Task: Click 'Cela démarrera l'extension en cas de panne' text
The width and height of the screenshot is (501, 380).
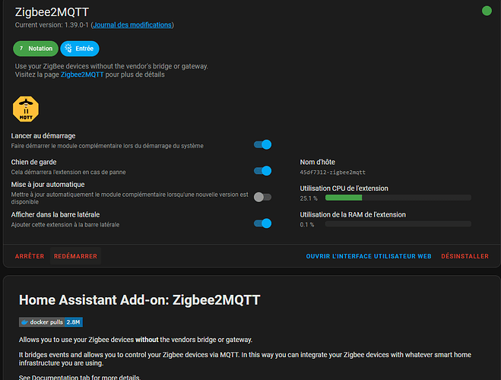Action: (x=68, y=172)
